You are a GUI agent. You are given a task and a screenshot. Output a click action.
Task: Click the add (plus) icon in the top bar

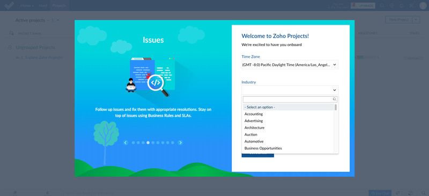point(392,5)
